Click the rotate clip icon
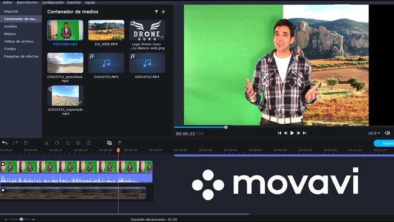Image resolution: width=394 pixels, height=222 pixels. click(57, 143)
